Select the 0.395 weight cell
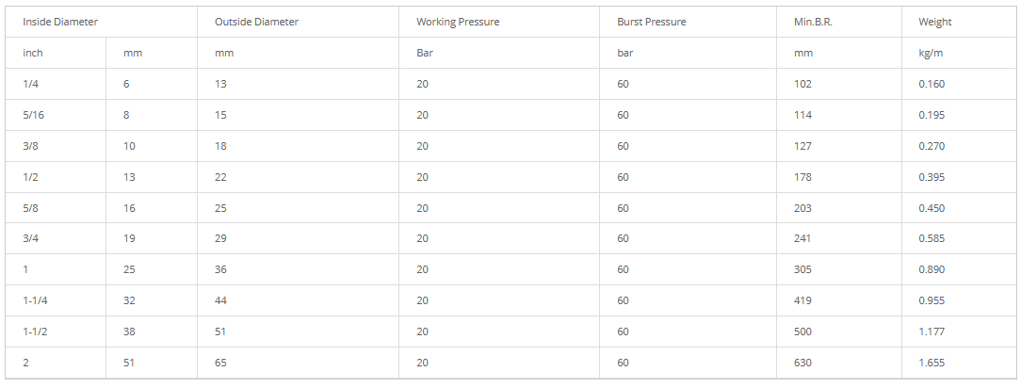 pyautogui.click(x=932, y=177)
